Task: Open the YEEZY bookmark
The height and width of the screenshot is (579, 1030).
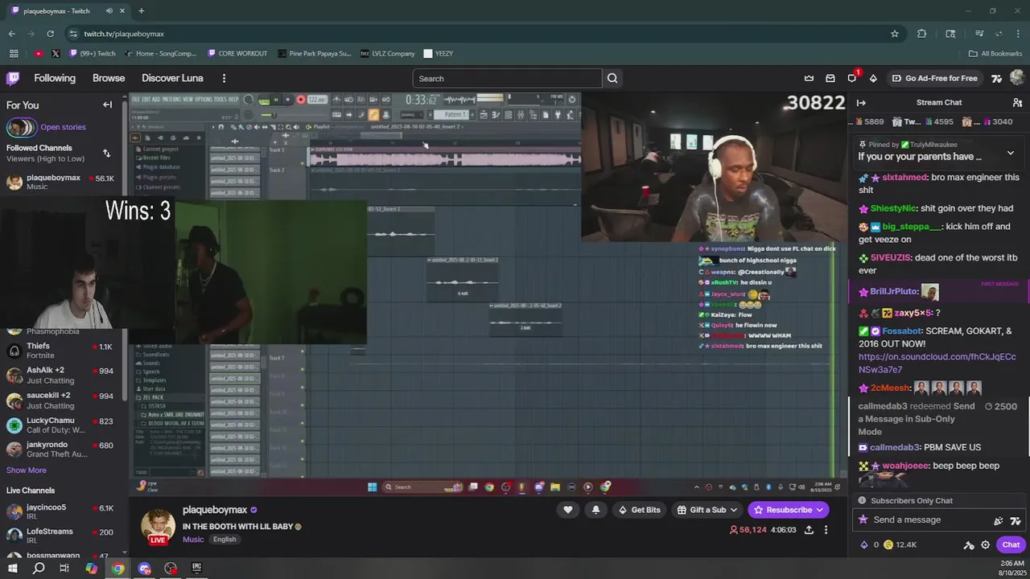Action: tap(439, 54)
